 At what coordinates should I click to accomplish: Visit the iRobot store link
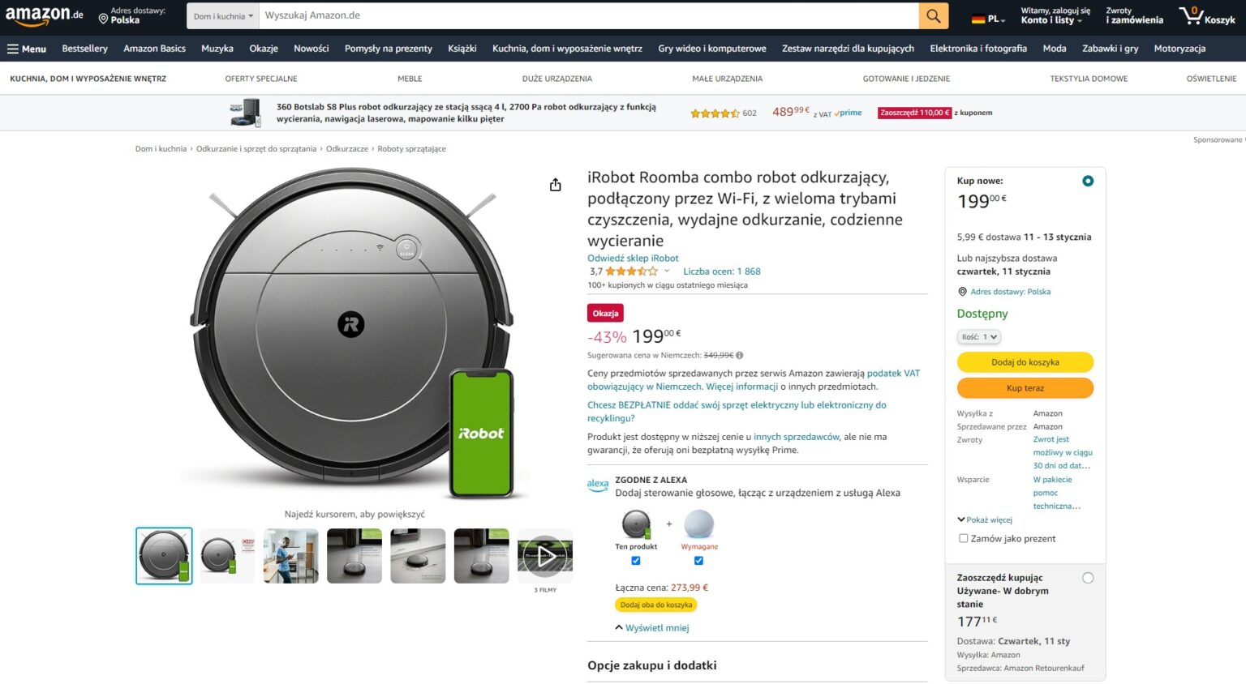pos(632,258)
